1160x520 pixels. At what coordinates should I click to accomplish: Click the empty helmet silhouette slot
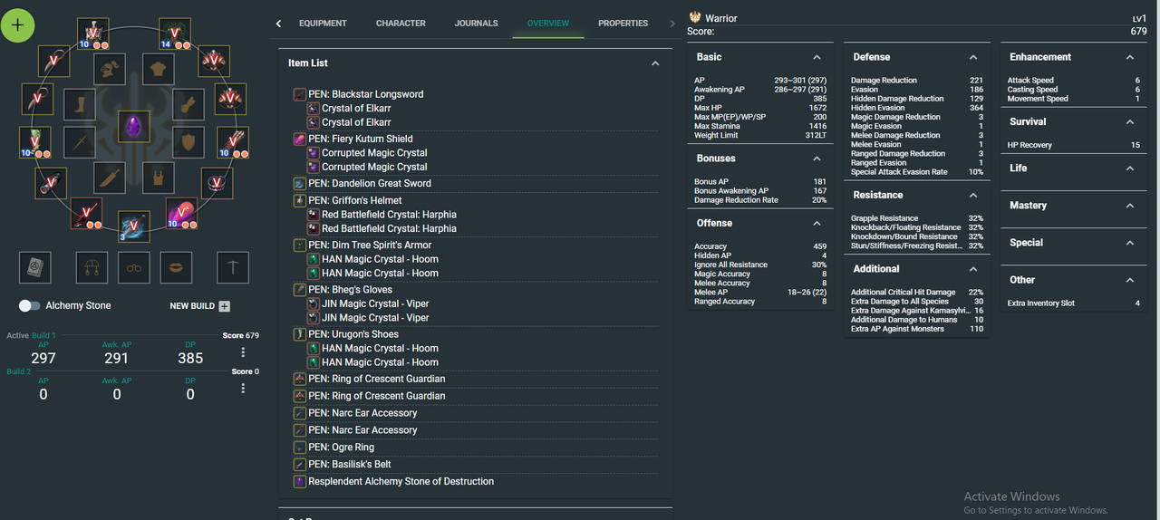tap(111, 68)
